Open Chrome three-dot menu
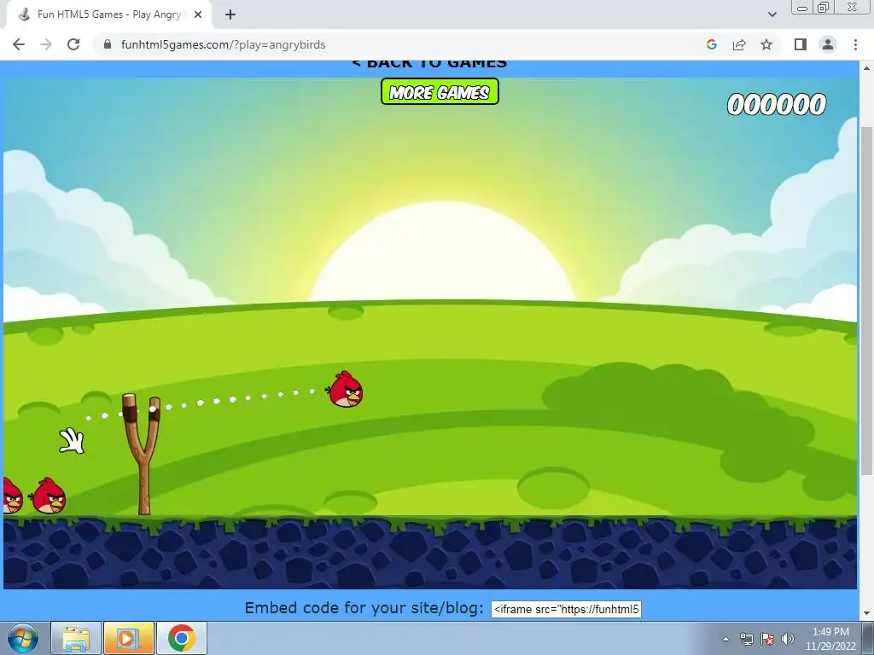Image resolution: width=874 pixels, height=655 pixels. [x=855, y=44]
